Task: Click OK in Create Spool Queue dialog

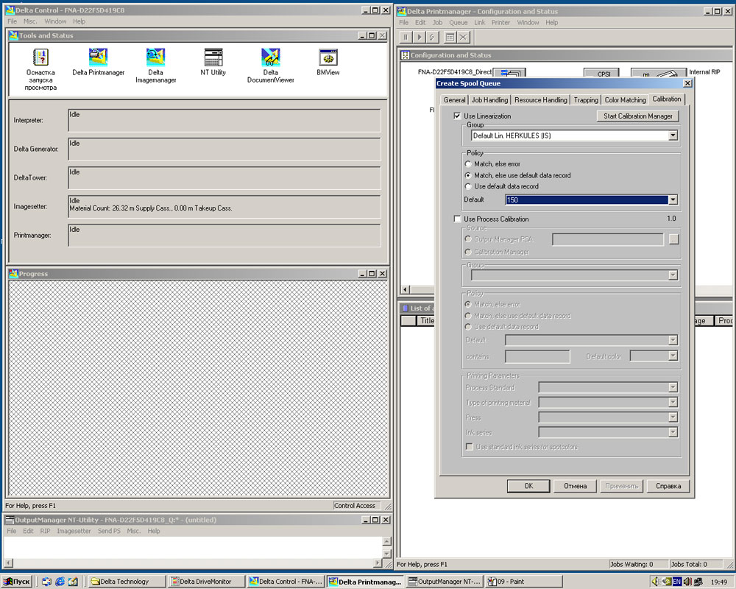Action: 528,486
